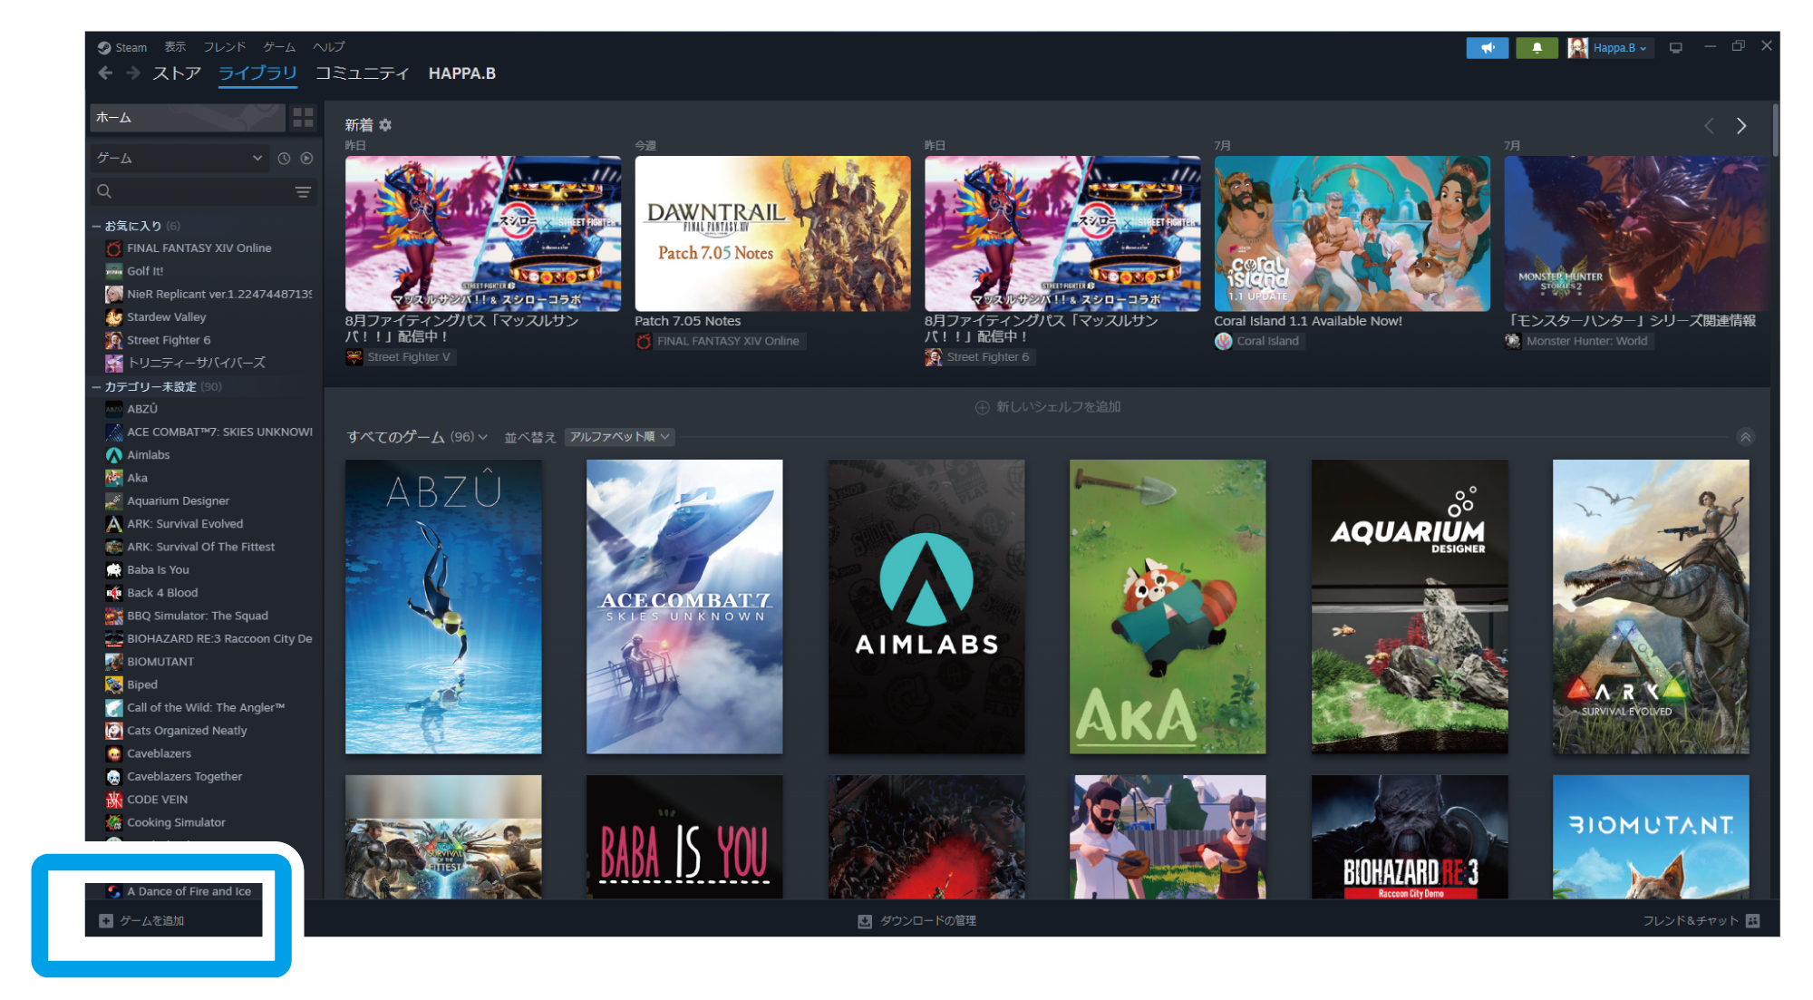Click the Coral Island news tag
Viewport: 1813px width, 1000px height.
1259,342
